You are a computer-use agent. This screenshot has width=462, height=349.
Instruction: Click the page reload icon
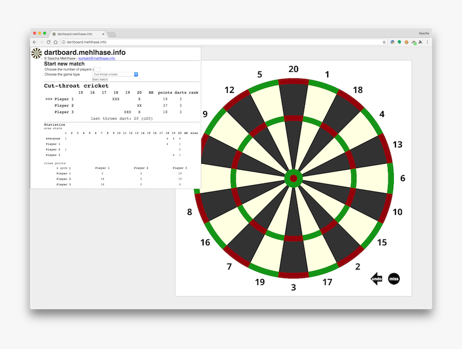pyautogui.click(x=48, y=42)
